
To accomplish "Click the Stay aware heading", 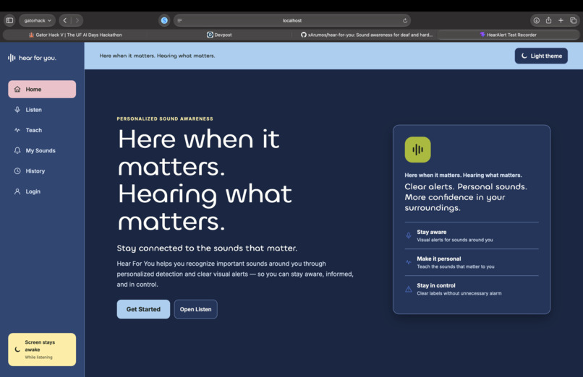I will 432,233.
